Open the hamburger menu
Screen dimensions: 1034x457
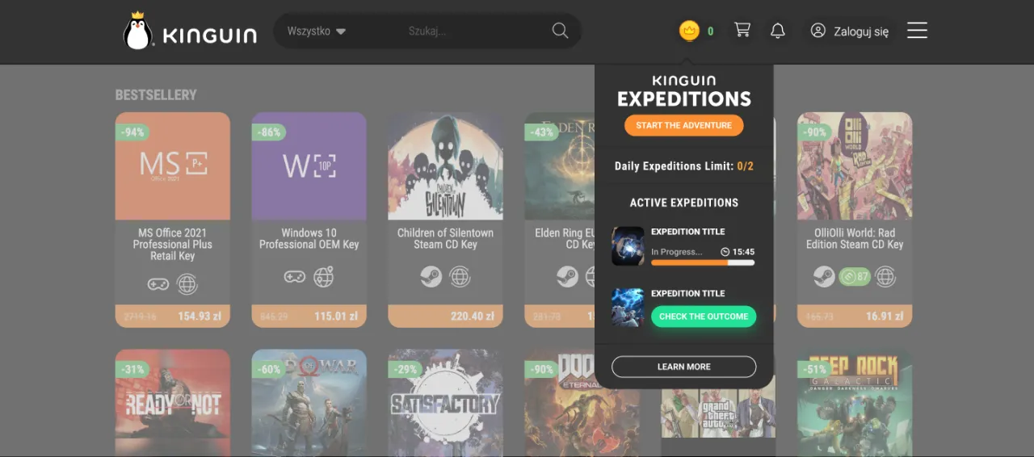click(917, 31)
